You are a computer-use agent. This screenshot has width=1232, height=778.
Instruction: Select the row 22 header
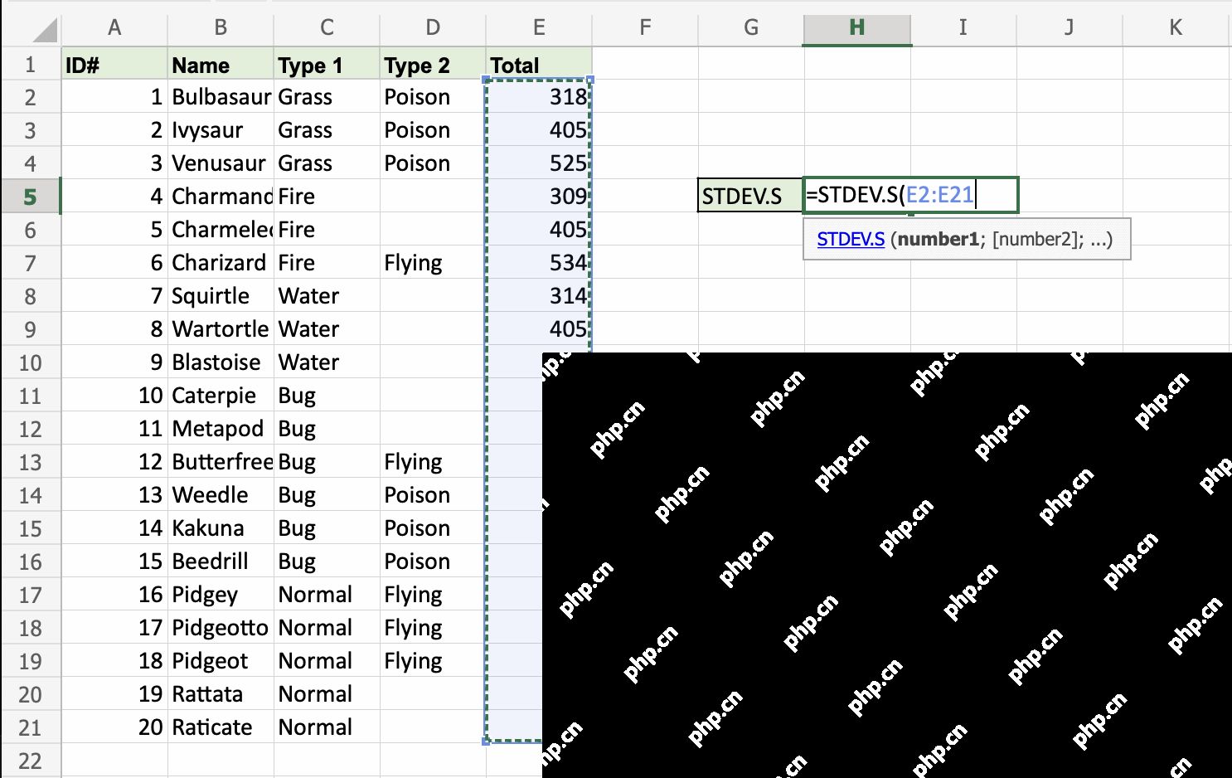pyautogui.click(x=30, y=761)
